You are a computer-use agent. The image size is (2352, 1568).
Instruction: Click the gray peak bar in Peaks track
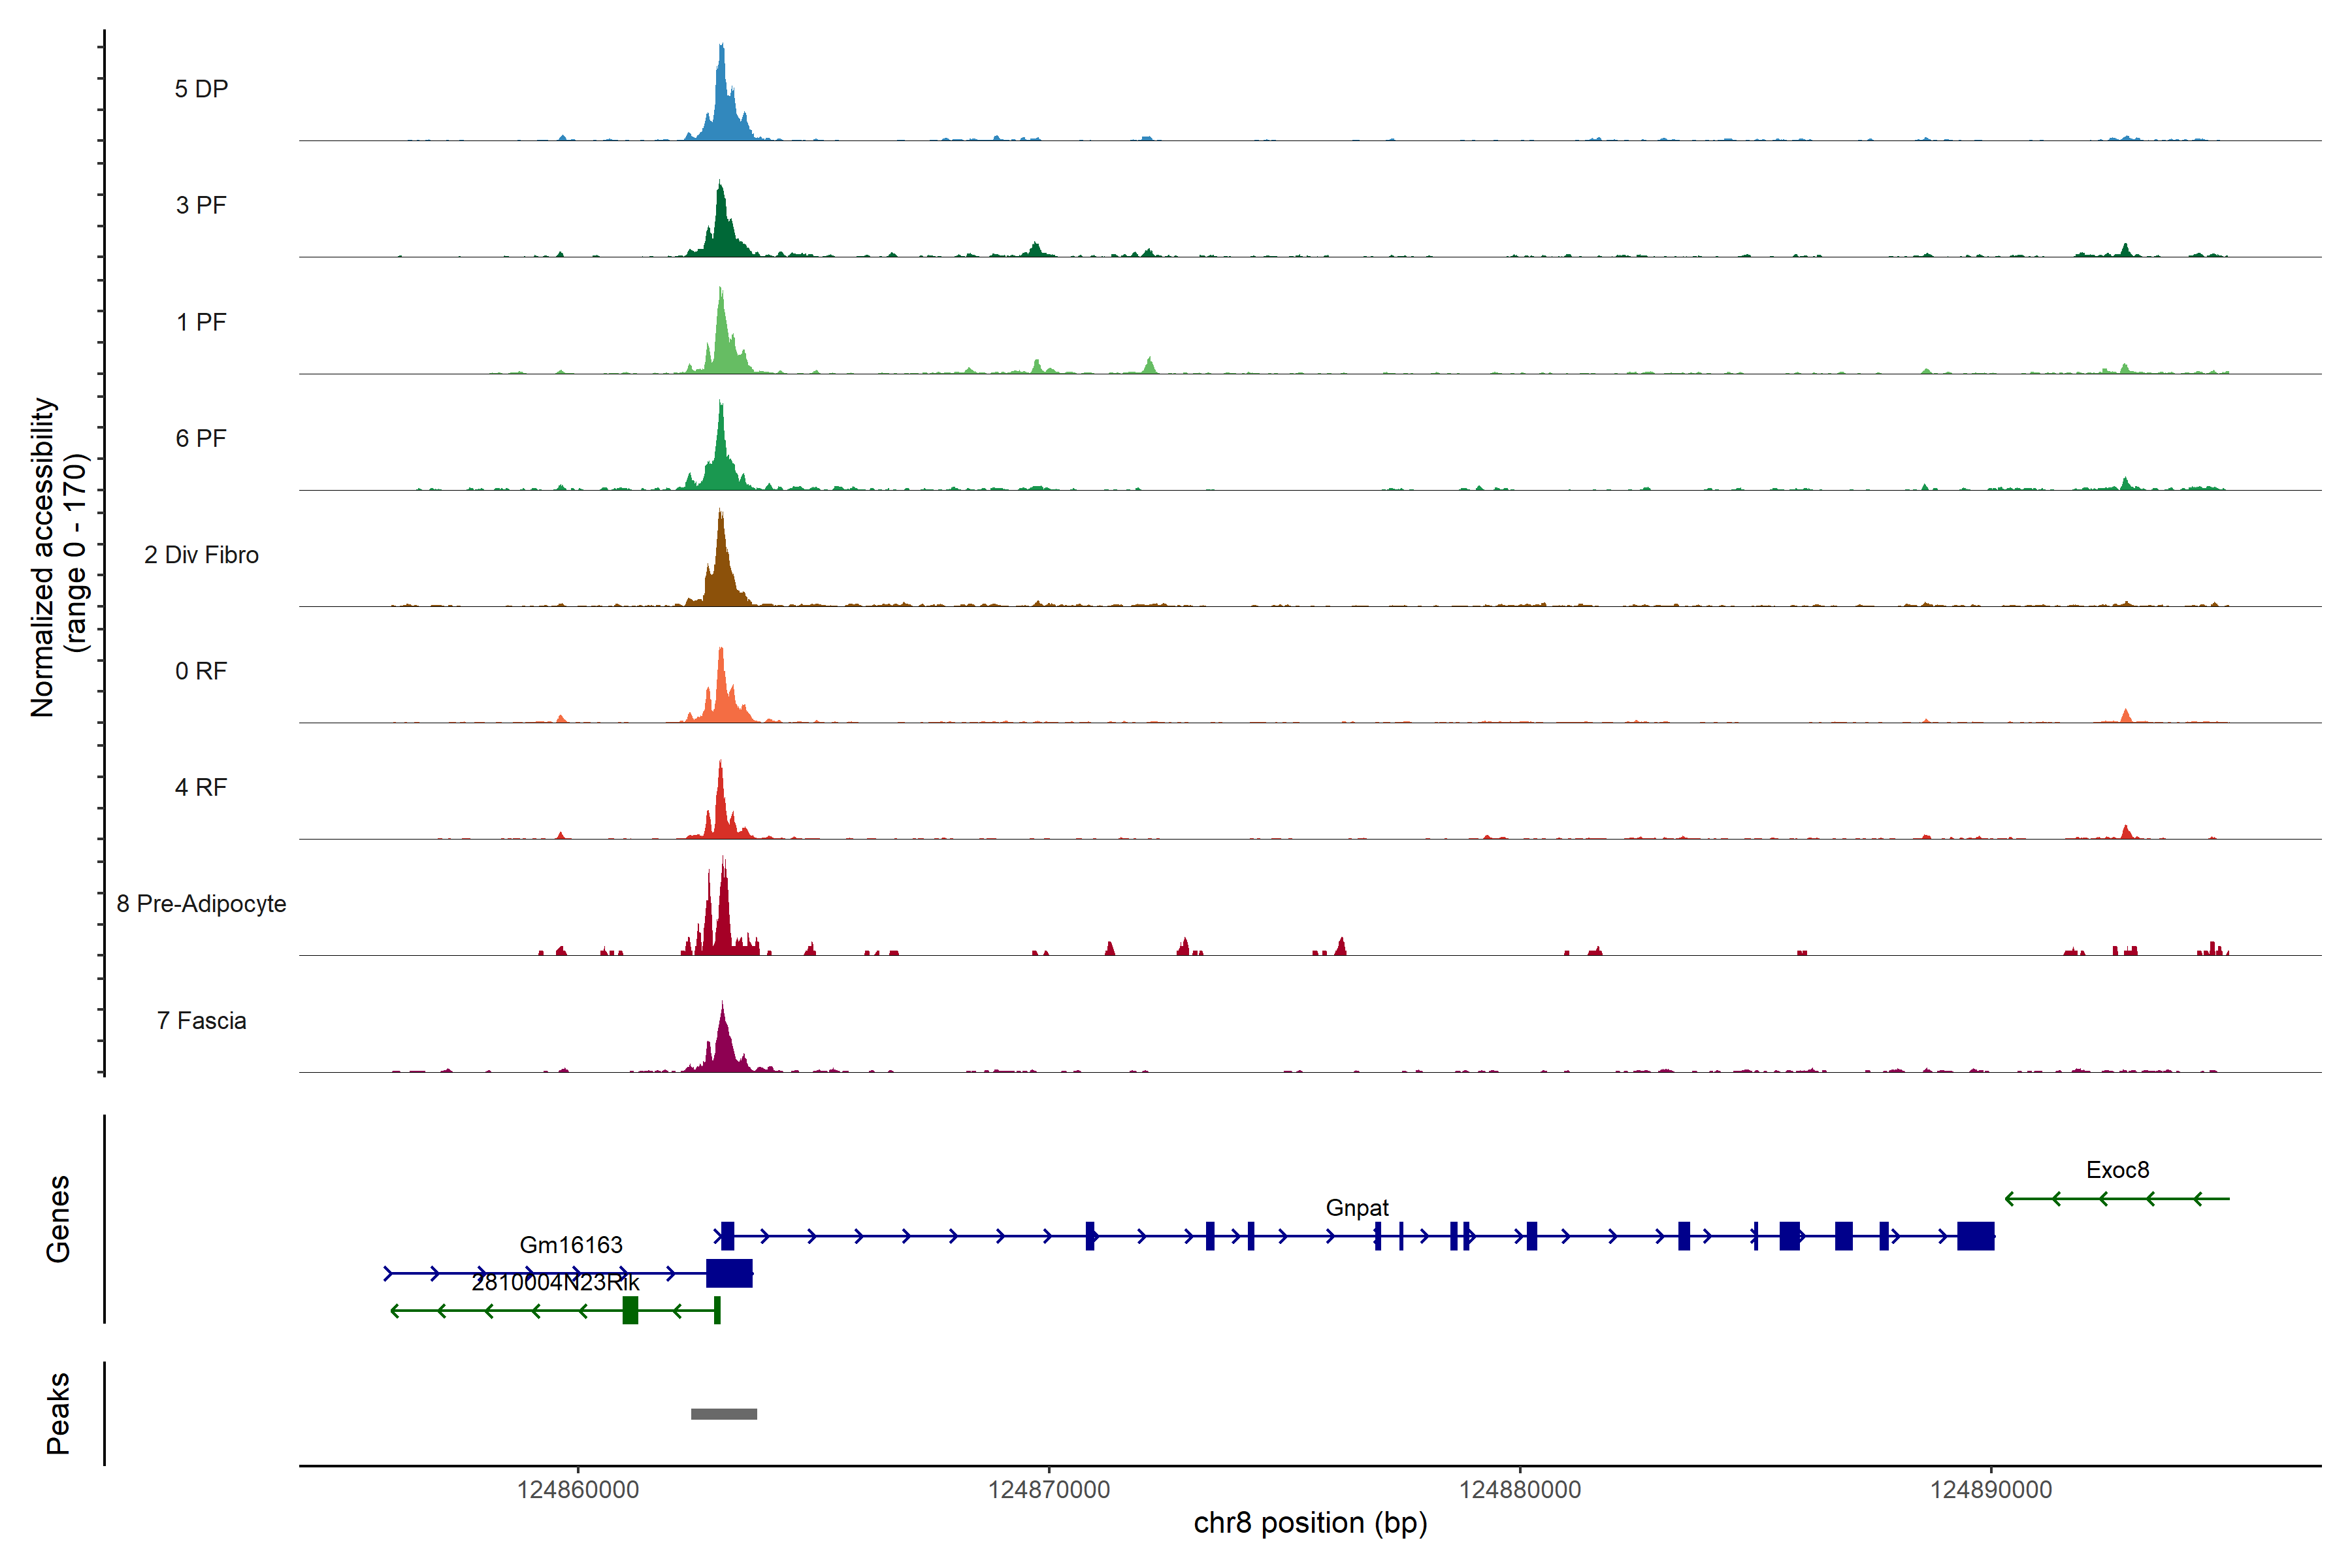724,1414
